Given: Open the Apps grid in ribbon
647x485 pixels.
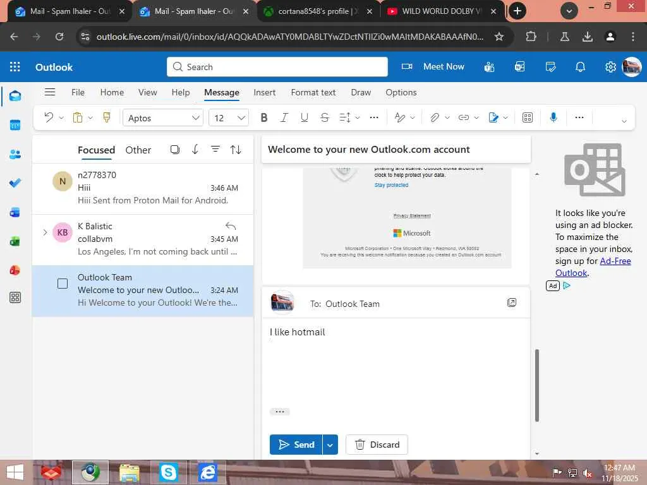Looking at the screenshot, I should pyautogui.click(x=528, y=117).
